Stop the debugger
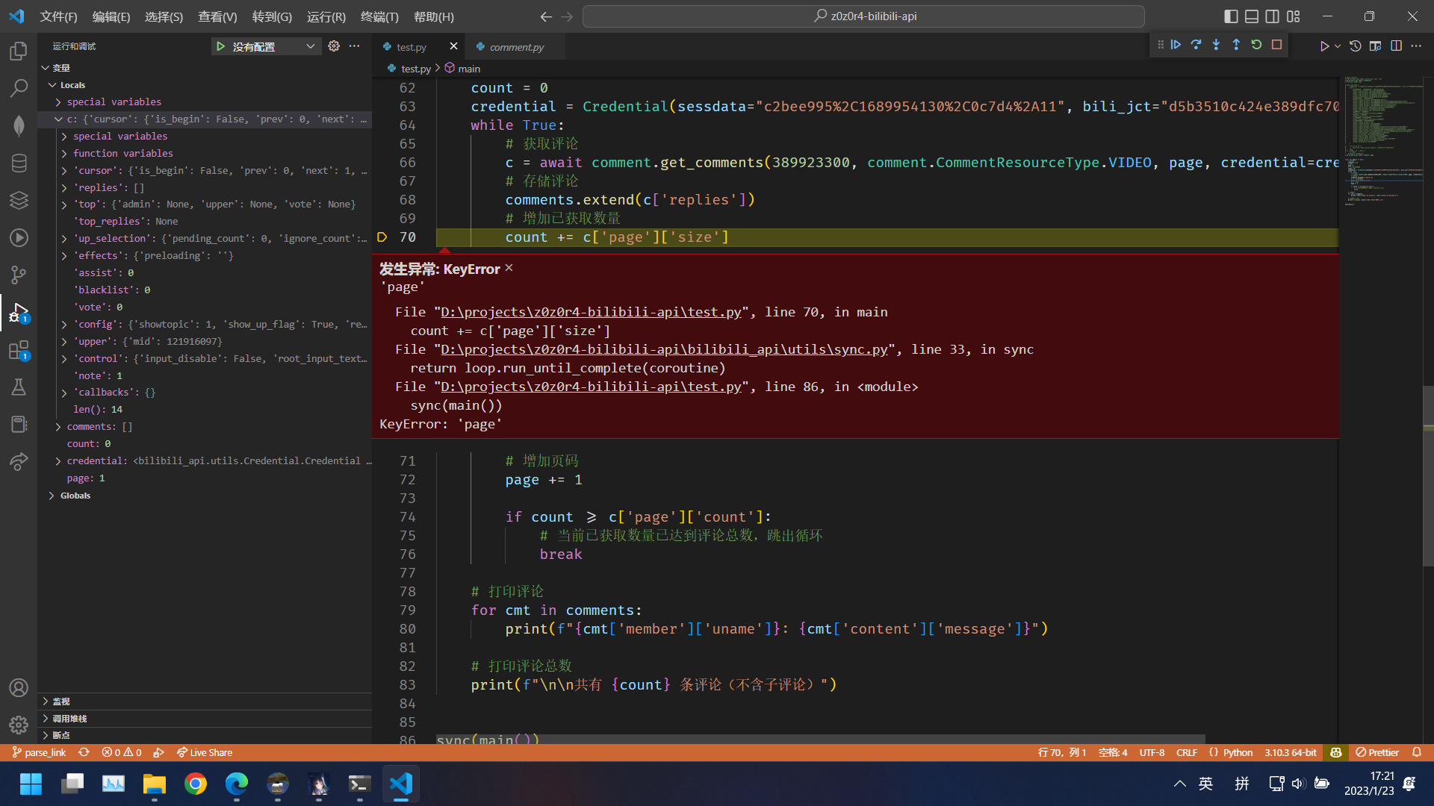The image size is (1434, 806). tap(1277, 45)
